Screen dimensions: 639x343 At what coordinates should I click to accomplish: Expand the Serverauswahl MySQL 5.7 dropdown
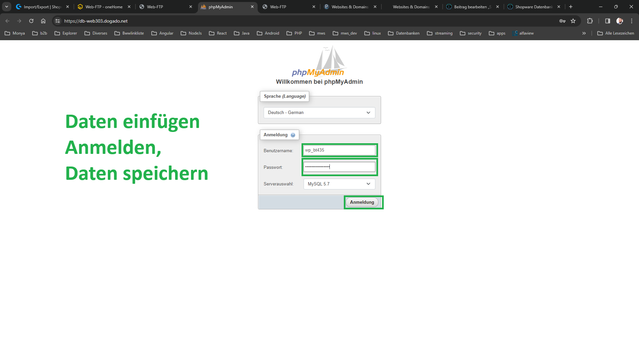click(339, 184)
